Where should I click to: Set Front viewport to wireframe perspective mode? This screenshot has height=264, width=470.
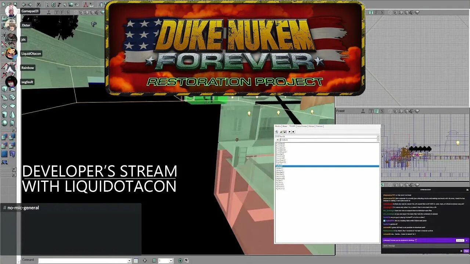coord(390,111)
